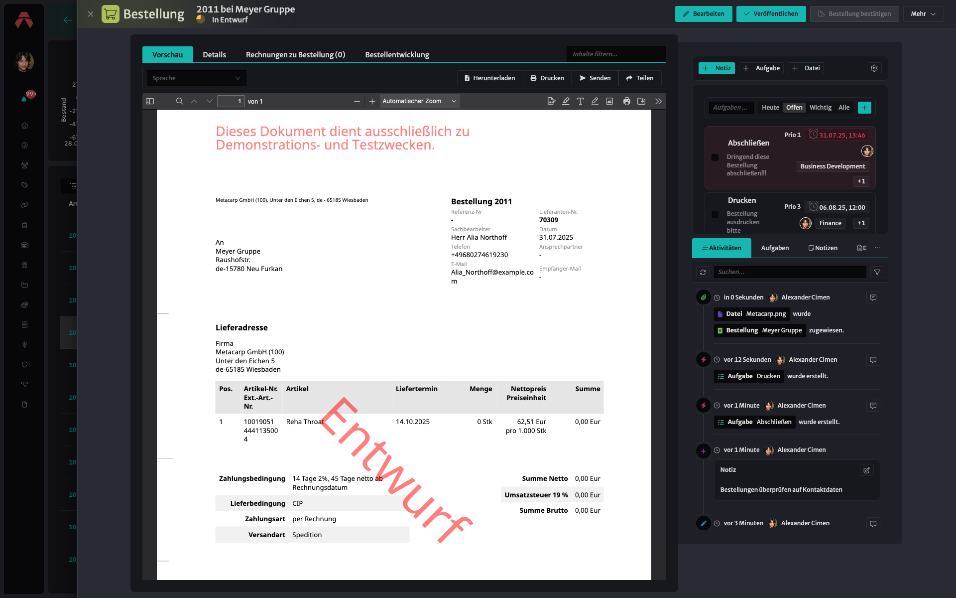This screenshot has width=956, height=598.
Task: Zoom out the PDF with minus
Action: coord(357,101)
